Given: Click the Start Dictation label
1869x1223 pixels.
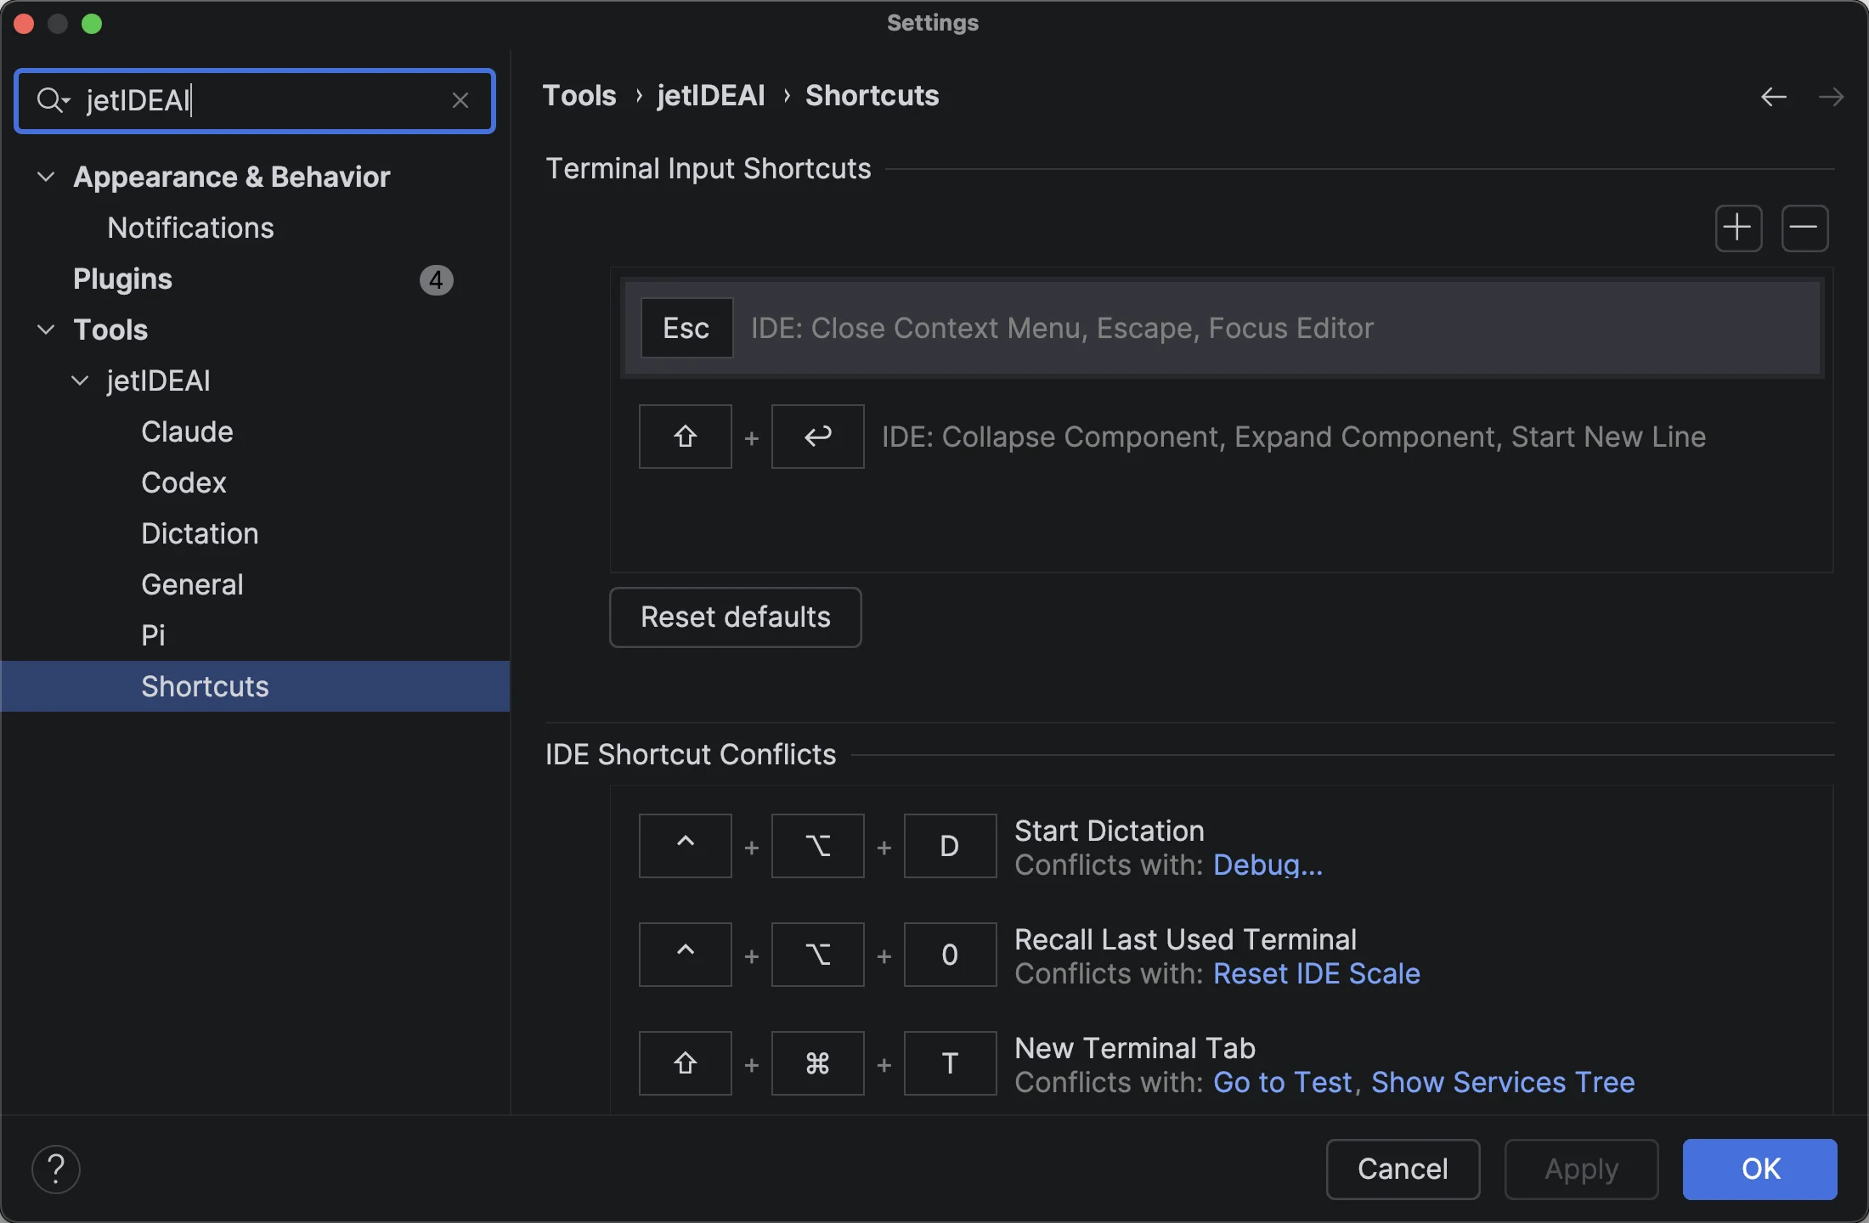Looking at the screenshot, I should tap(1110, 831).
